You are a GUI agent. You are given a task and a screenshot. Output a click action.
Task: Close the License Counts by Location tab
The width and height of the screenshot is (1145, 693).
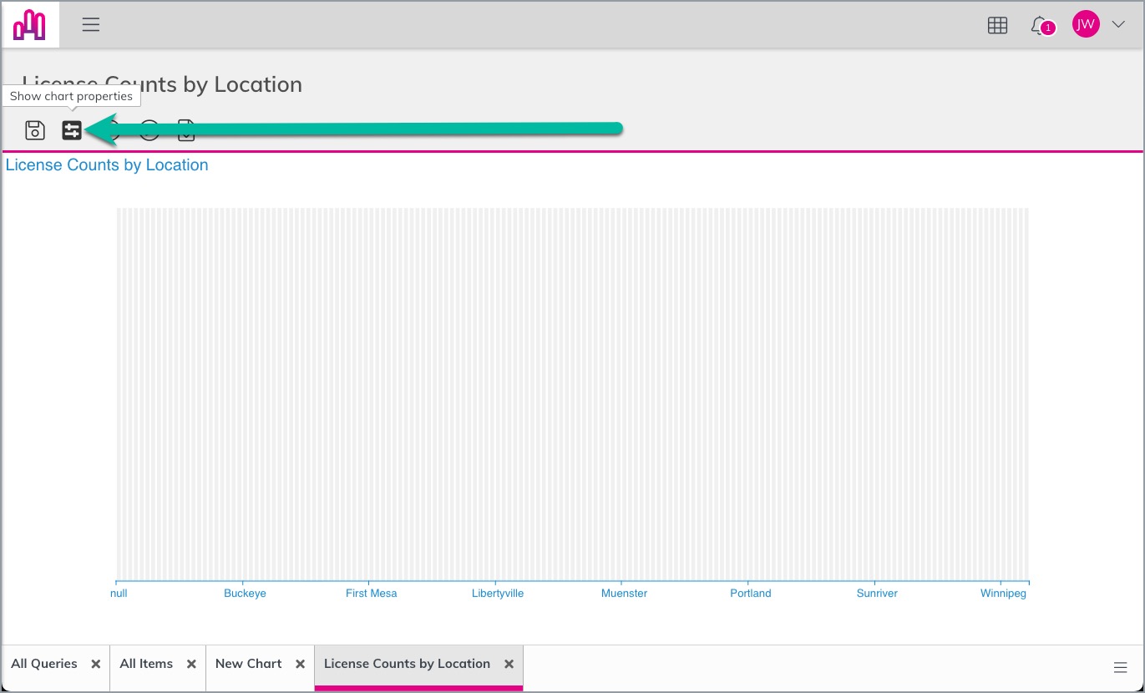point(509,665)
